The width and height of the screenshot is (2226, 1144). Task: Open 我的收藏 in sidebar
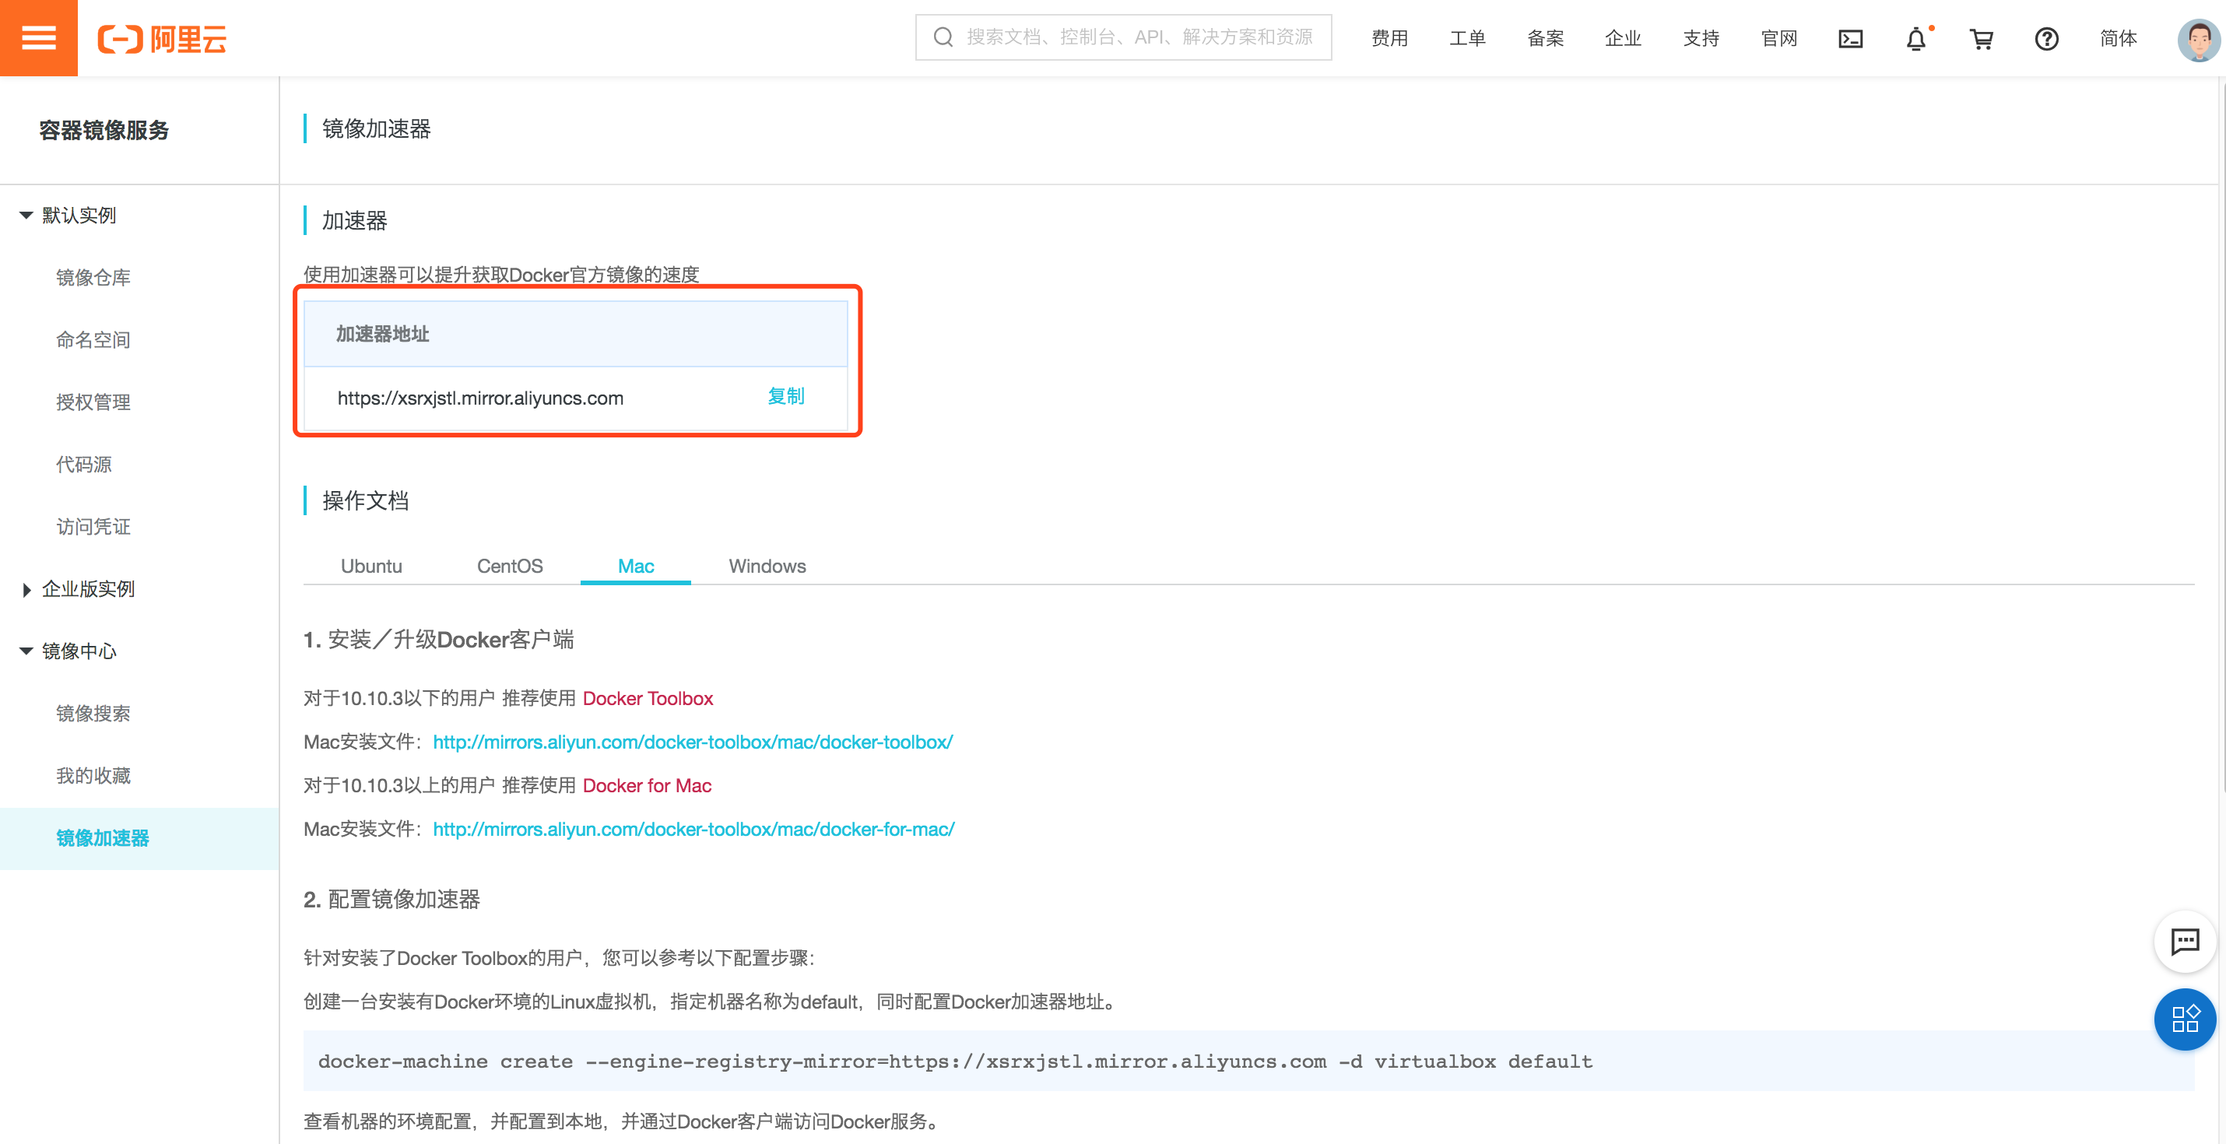tap(93, 775)
